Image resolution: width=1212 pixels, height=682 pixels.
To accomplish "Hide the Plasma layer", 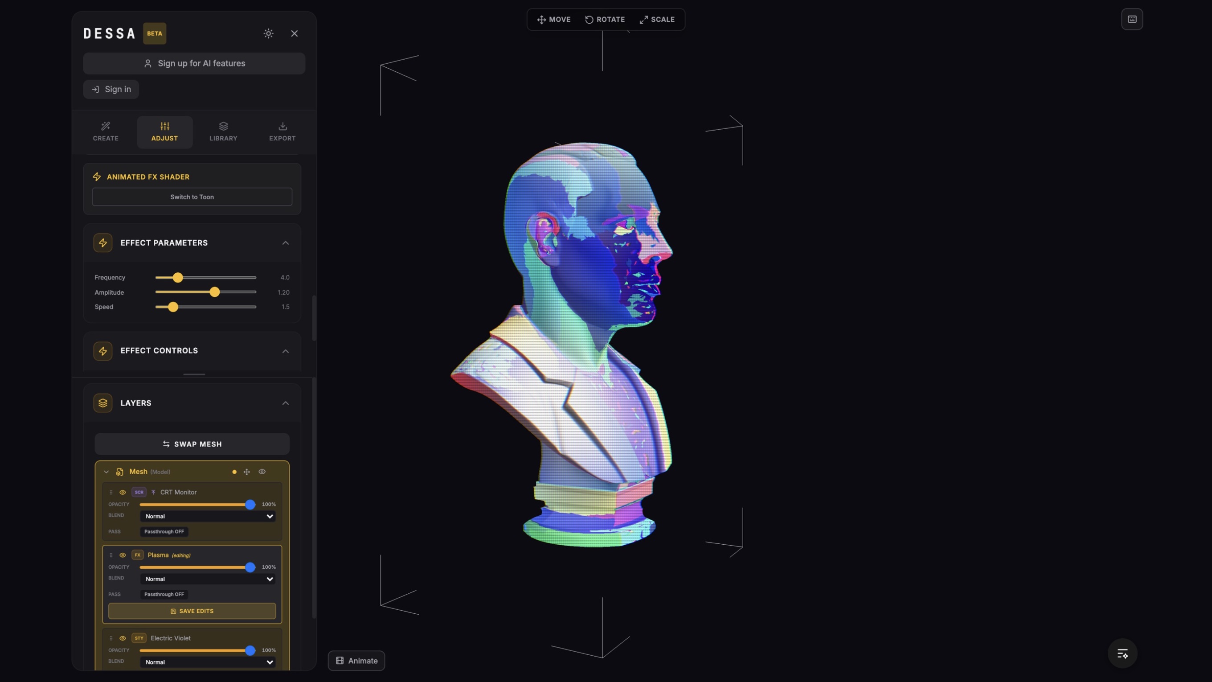I will (123, 555).
